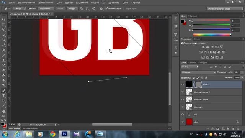The height and width of the screenshot is (138, 245).
Task: Open the Color panel flyout menu
Action: pos(242,16)
